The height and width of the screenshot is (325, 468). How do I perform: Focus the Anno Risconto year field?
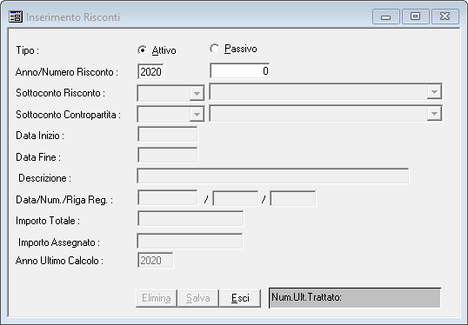pos(150,71)
